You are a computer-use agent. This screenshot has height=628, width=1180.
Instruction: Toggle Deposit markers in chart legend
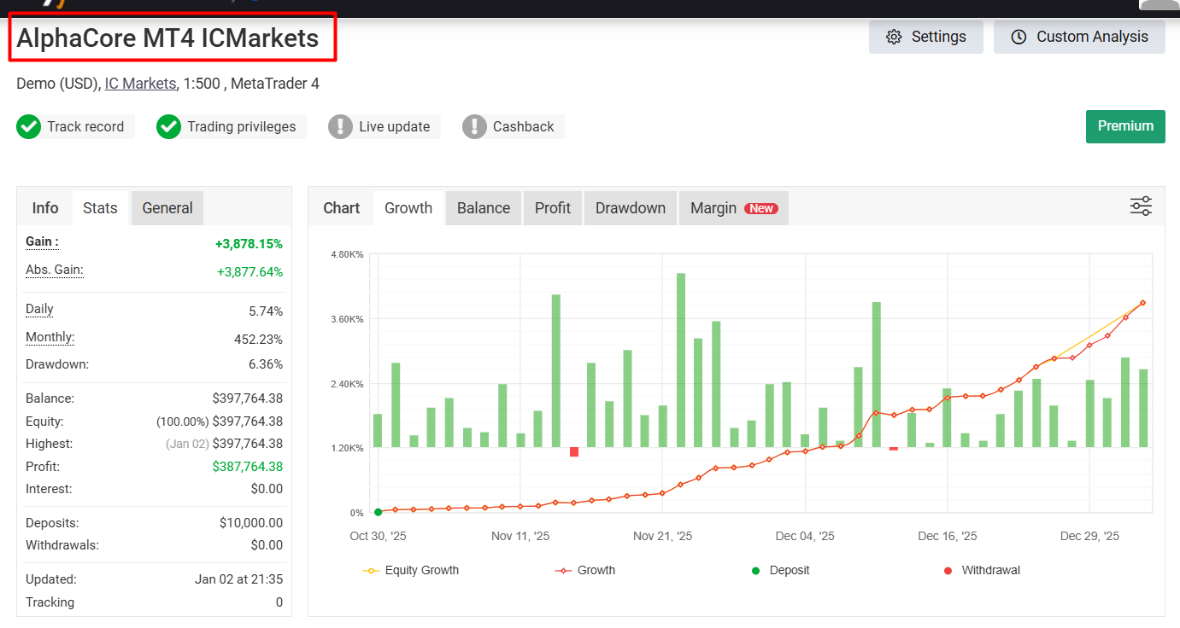pyautogui.click(x=779, y=570)
